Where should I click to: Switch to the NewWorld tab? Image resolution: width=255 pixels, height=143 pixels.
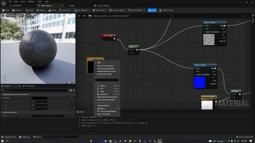[17, 6]
